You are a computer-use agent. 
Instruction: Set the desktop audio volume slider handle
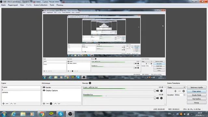coord(155,91)
